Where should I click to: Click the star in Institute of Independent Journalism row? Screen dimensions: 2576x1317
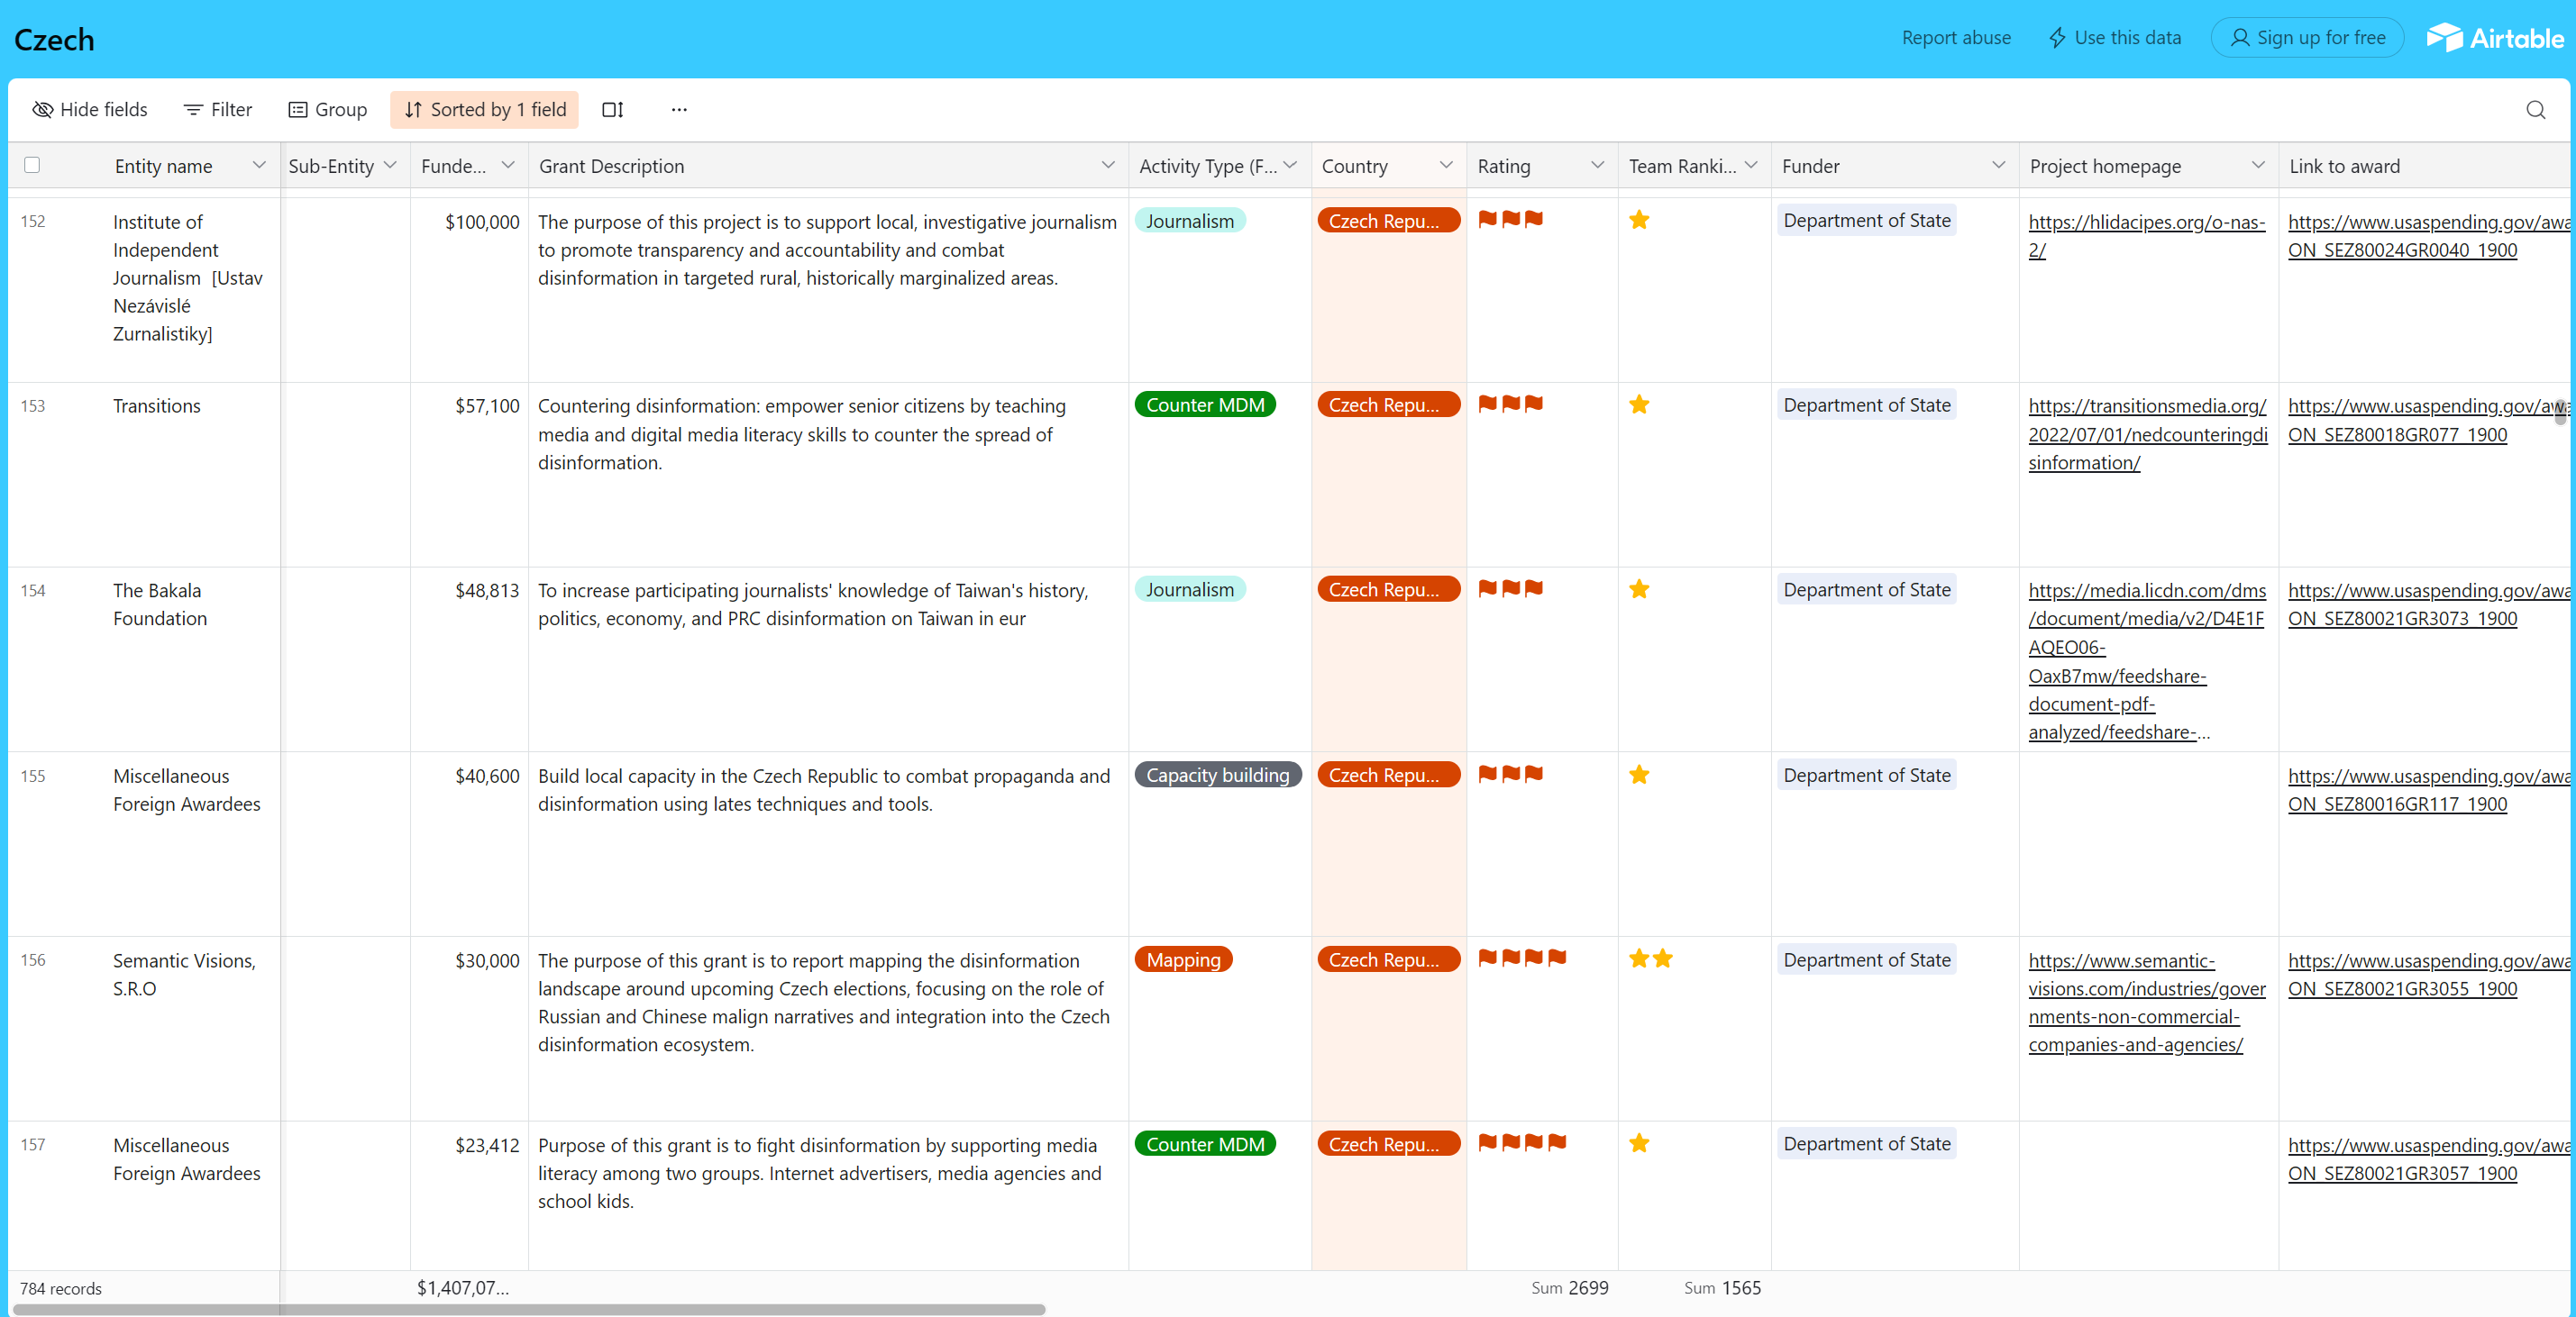[1639, 220]
